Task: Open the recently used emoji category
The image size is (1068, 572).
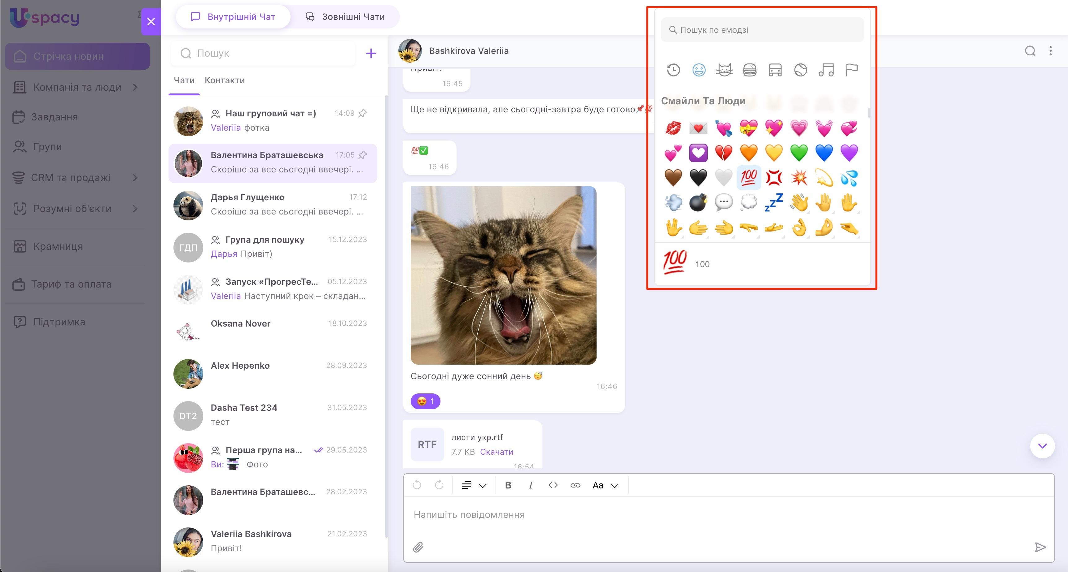Action: pyautogui.click(x=673, y=70)
